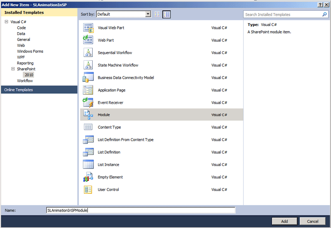This screenshot has width=331, height=228.
Task: Click the Empty Element label
Action: (110, 177)
